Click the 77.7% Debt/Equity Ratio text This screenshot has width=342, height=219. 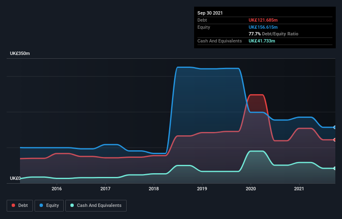274,34
